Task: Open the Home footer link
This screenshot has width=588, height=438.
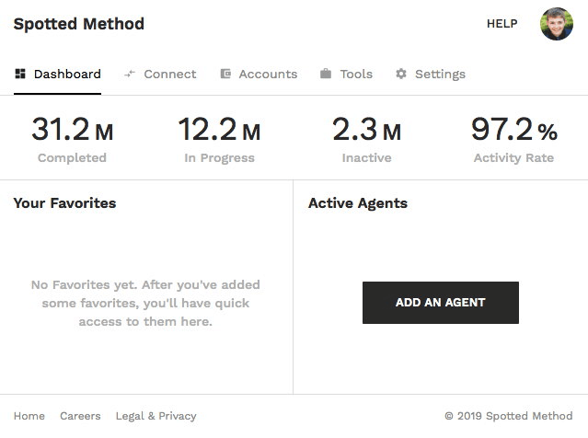Action: [29, 416]
